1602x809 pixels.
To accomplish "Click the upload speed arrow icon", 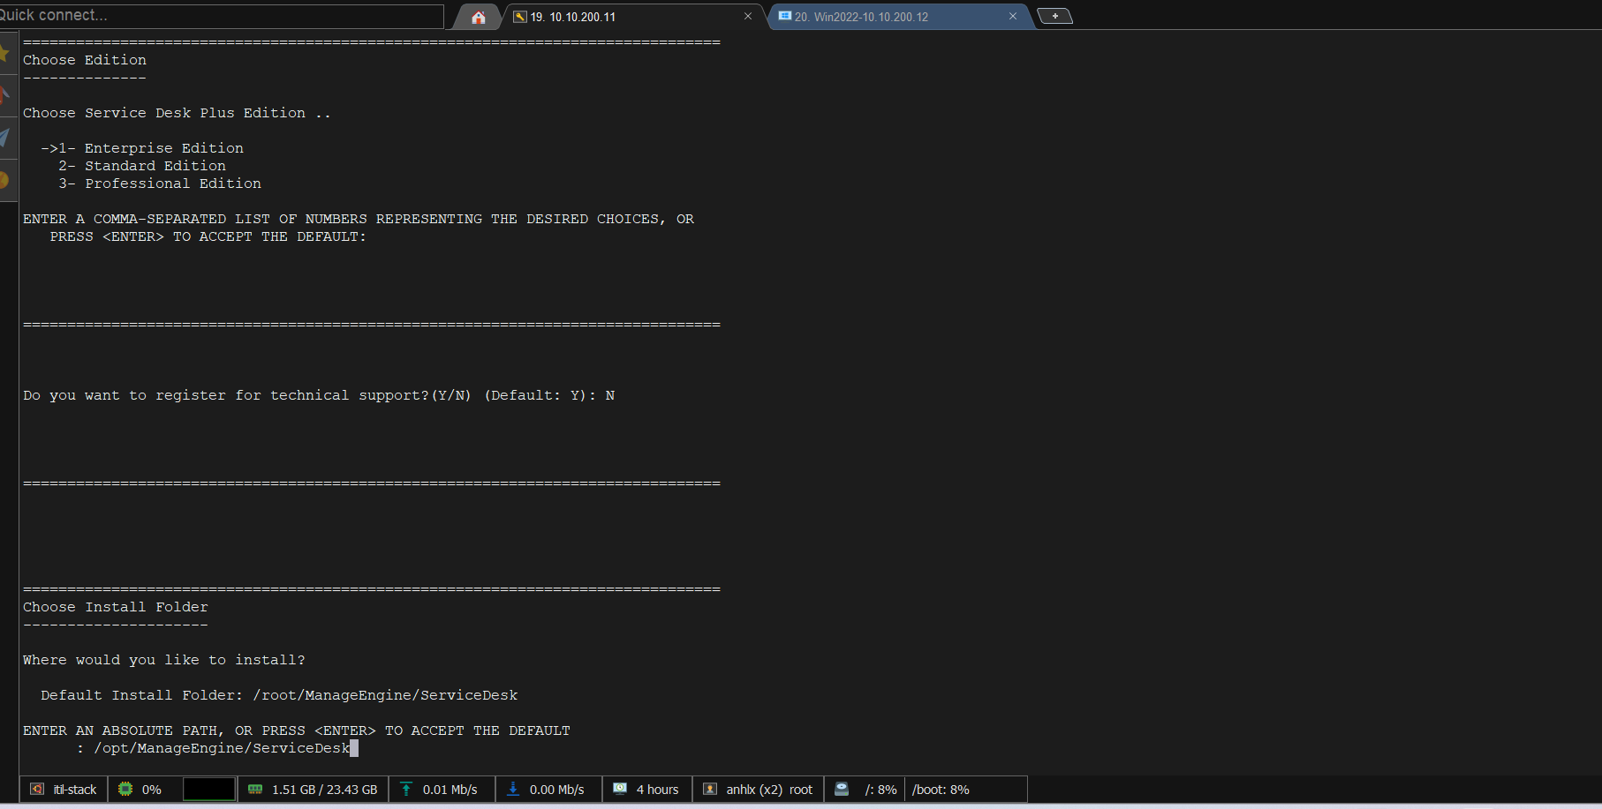I will (x=406, y=790).
